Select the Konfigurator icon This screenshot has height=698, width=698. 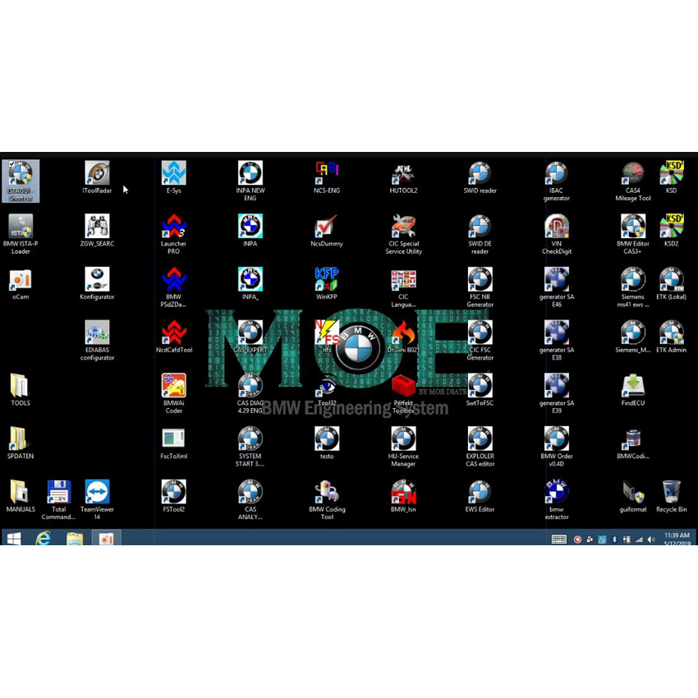[x=97, y=284]
